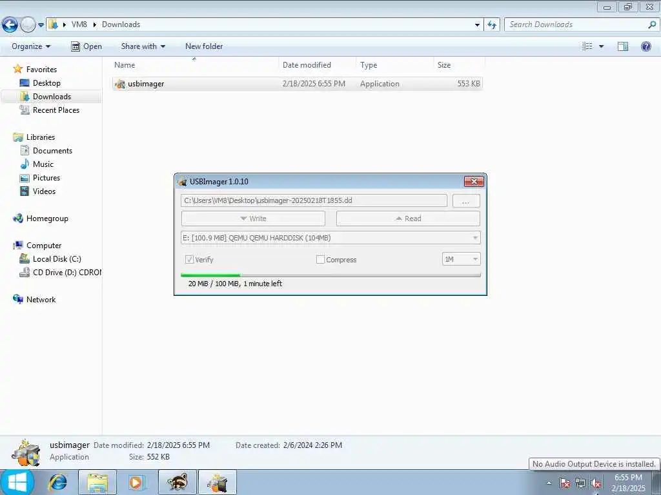661x495 pixels.
Task: Click the search magnifier icon
Action: point(652,24)
